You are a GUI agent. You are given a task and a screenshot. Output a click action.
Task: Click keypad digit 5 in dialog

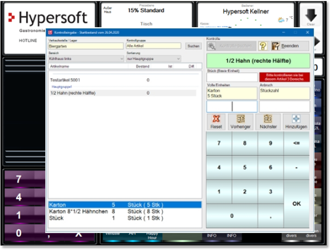click(x=245, y=167)
